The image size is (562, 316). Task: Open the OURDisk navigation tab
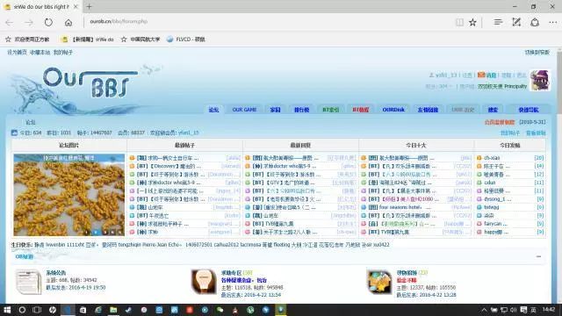pyautogui.click(x=393, y=110)
